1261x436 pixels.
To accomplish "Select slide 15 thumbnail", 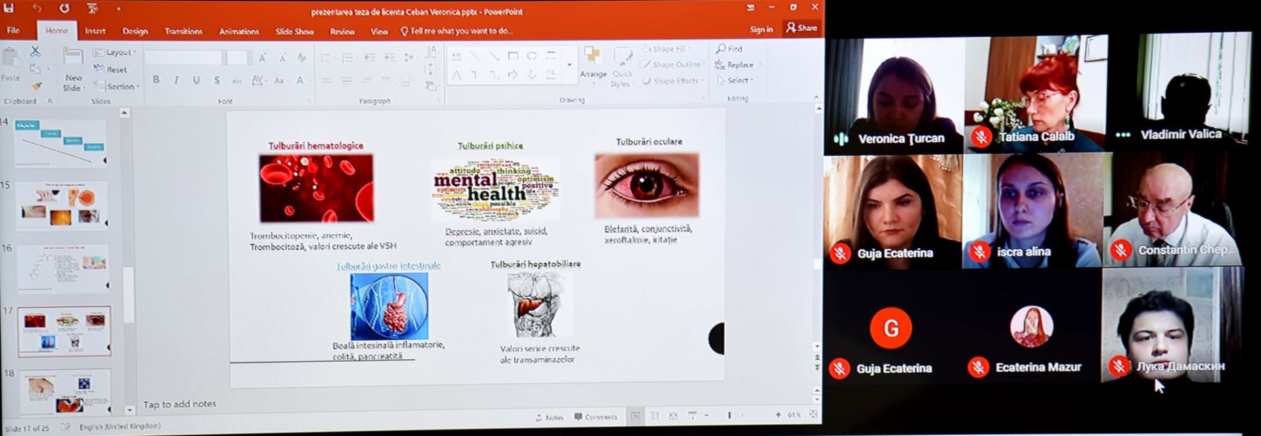I will click(62, 206).
